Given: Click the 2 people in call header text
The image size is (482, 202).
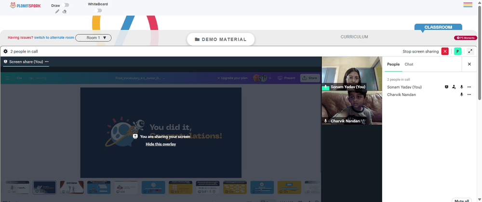Looking at the screenshot, I should point(24,52).
